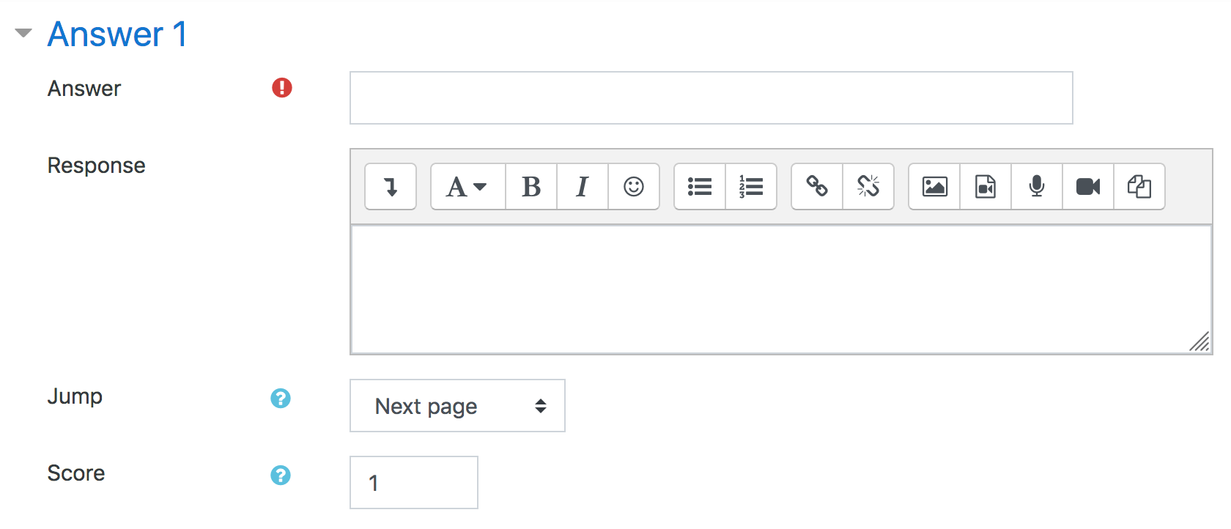
Task: Insert unordered bullet list
Action: [700, 187]
